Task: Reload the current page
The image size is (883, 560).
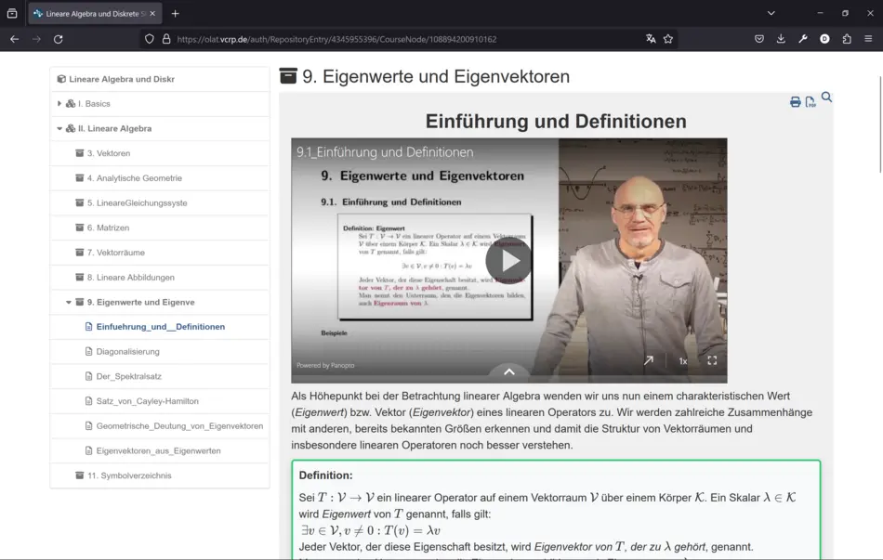Action: tap(58, 39)
